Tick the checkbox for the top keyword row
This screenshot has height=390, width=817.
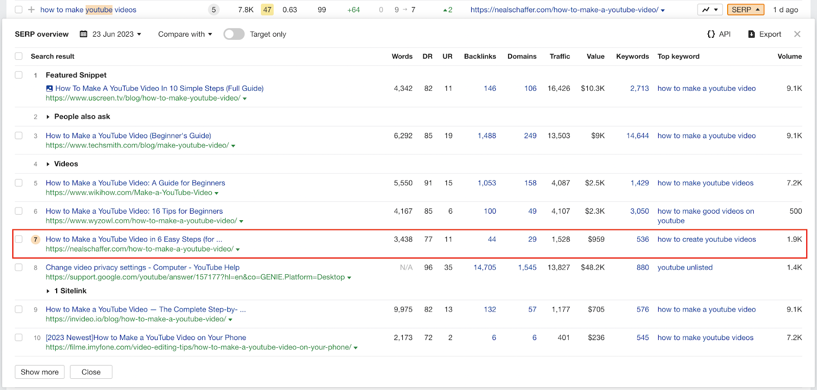coord(19,10)
